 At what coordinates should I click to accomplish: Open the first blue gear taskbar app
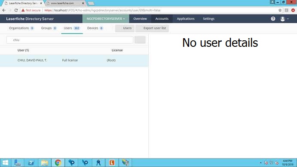[x=72, y=163]
